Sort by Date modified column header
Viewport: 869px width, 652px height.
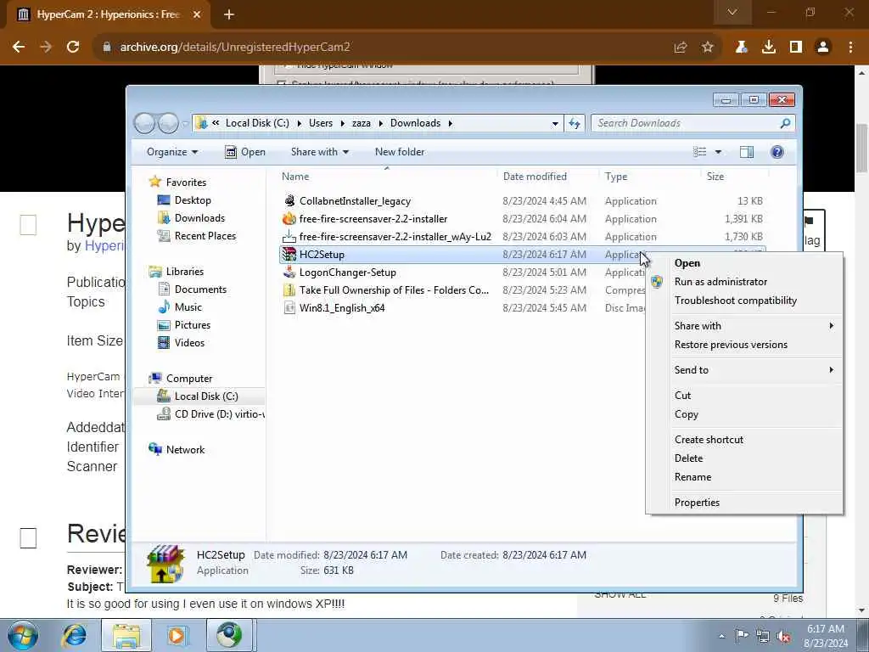(x=535, y=177)
